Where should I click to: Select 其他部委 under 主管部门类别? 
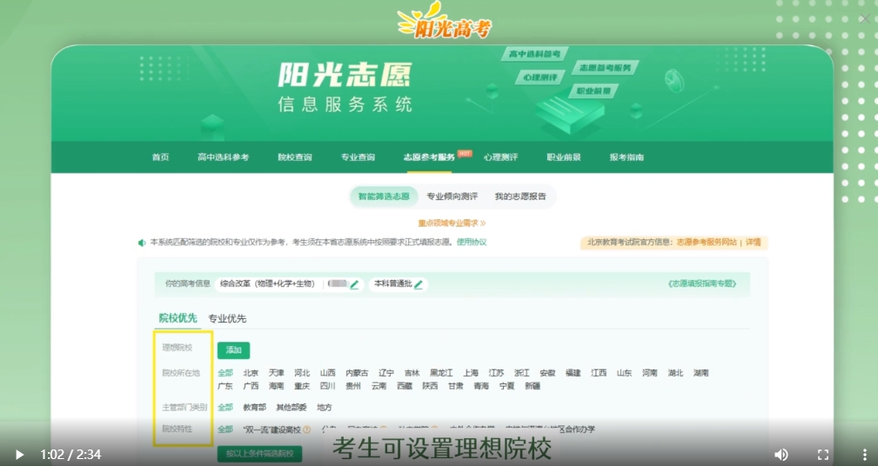[x=292, y=407]
